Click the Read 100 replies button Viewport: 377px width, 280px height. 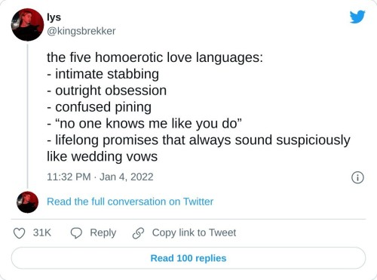click(x=188, y=258)
